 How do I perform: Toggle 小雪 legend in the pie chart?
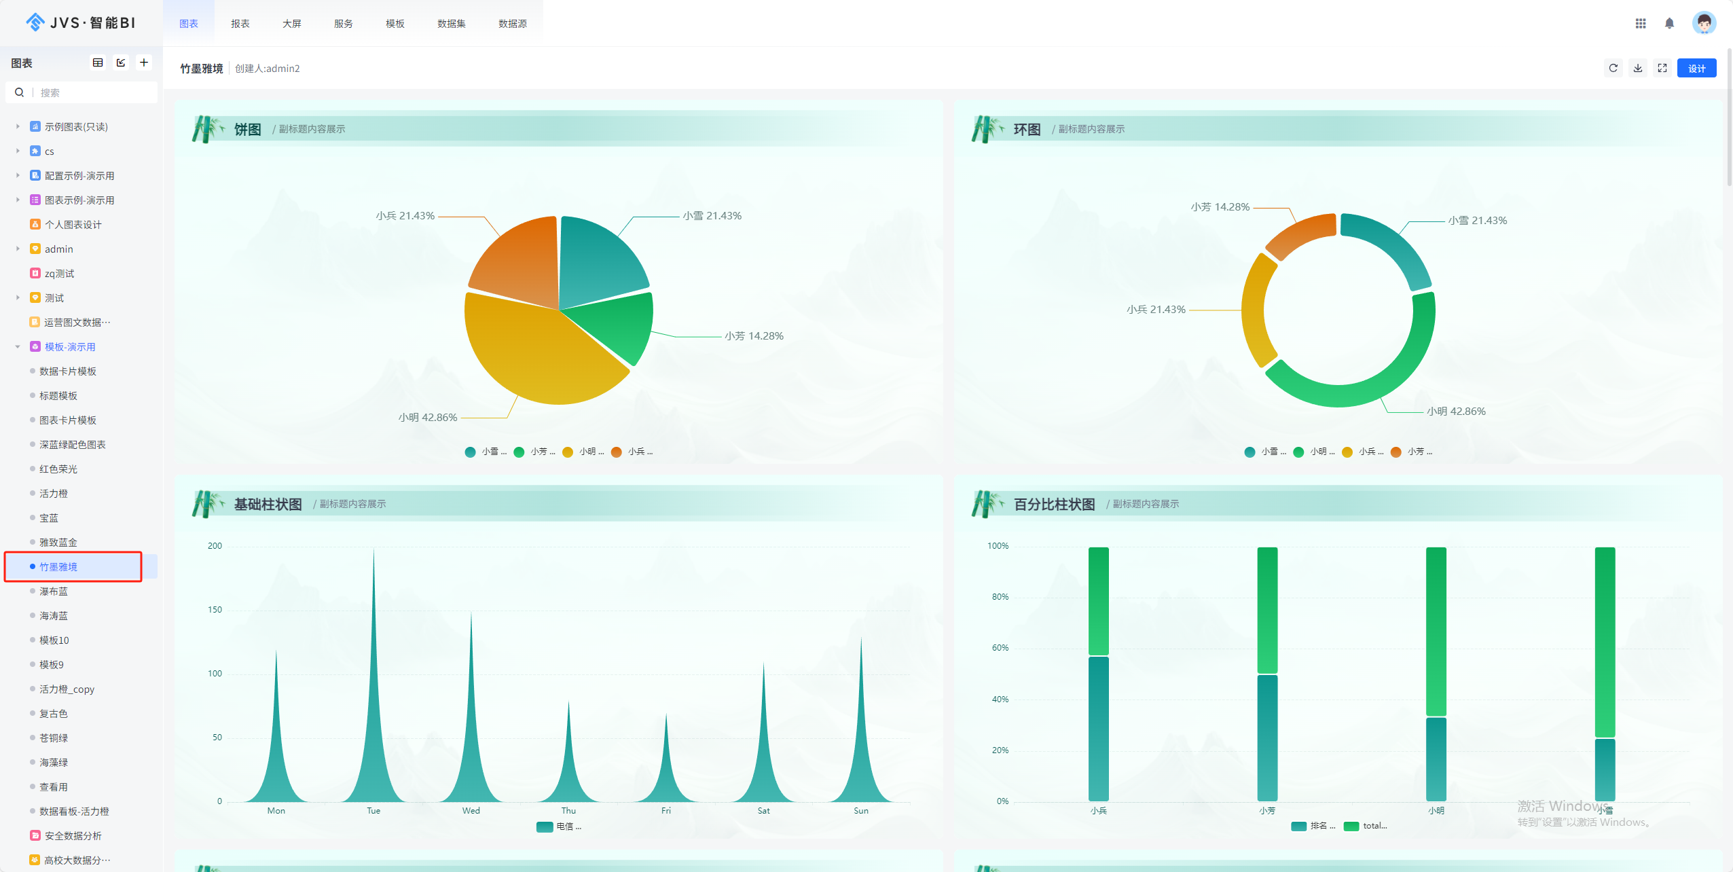[x=486, y=452]
